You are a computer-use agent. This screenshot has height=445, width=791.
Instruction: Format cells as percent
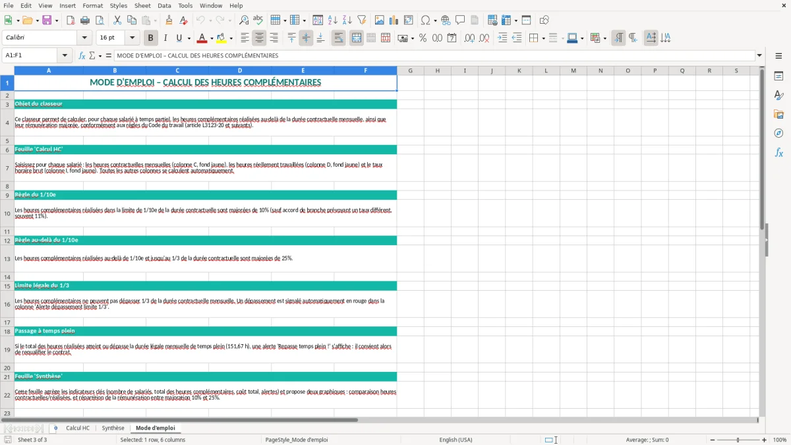click(423, 38)
